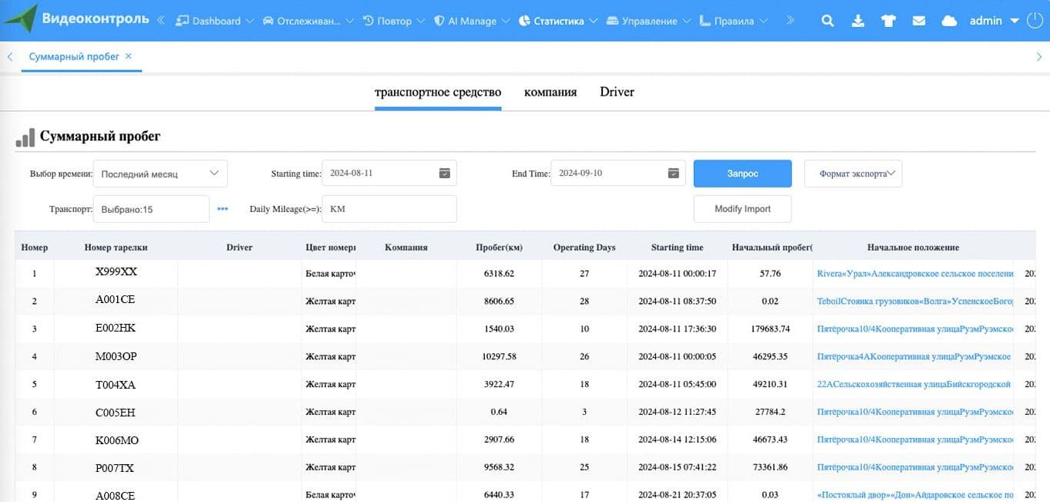Viewport: 1050px width, 502px height.
Task: Open the downloads icon in header
Action: coord(858,21)
